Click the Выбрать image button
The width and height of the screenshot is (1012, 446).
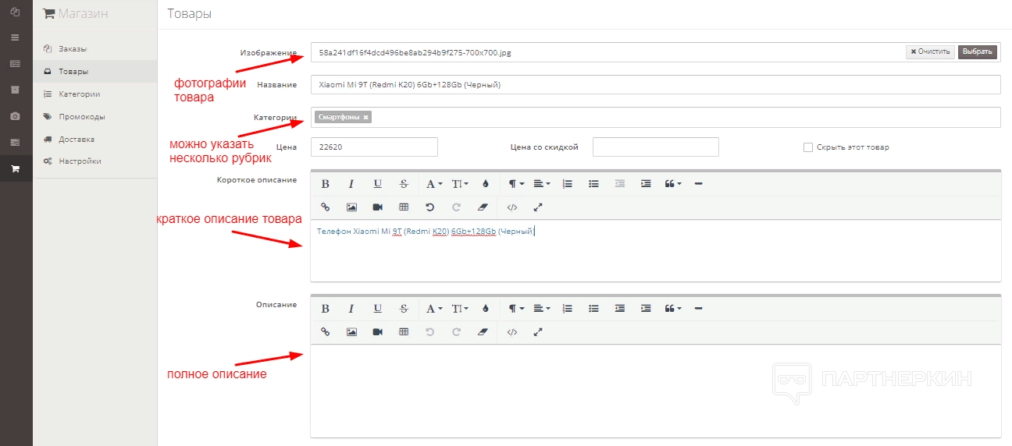coord(978,52)
